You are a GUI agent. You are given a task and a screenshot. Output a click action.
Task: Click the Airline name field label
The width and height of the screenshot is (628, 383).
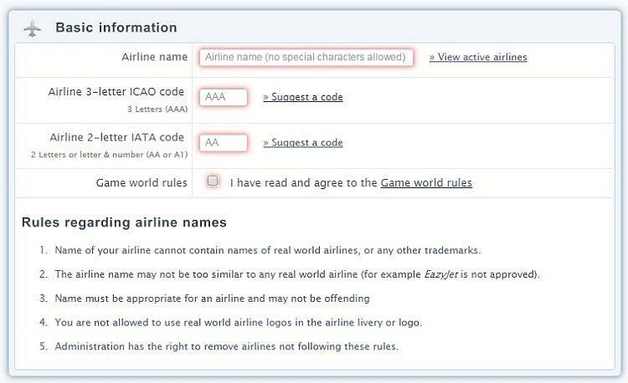point(154,57)
